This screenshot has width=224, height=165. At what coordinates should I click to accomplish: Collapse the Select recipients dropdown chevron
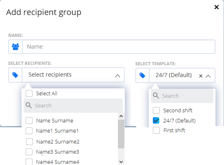click(117, 76)
